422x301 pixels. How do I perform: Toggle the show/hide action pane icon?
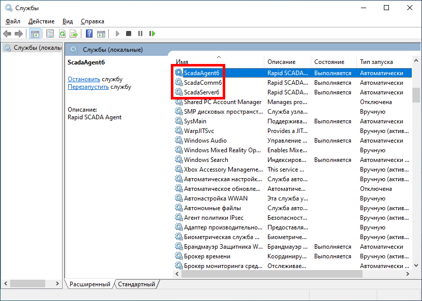point(101,34)
